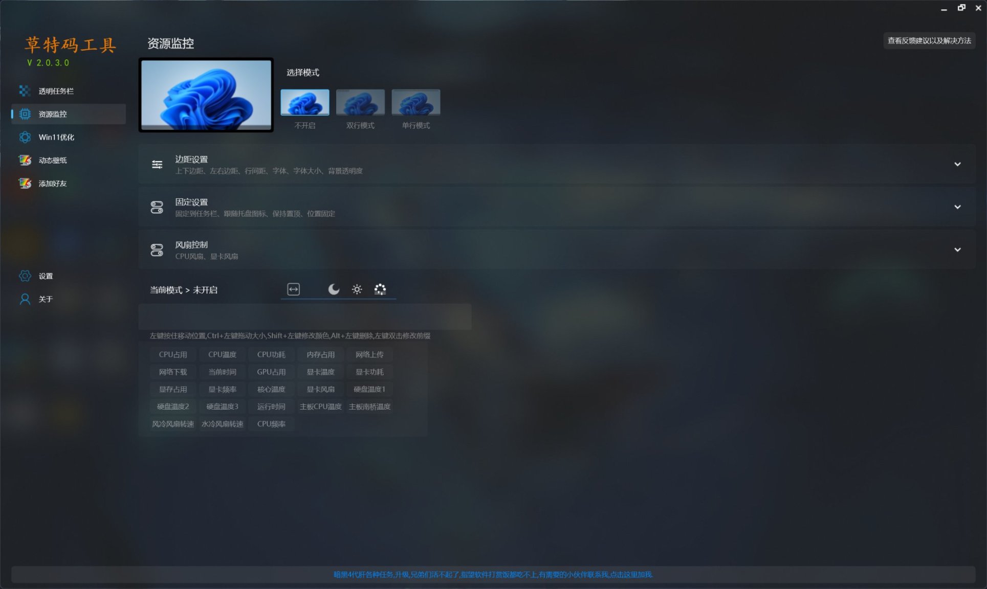
Task: Click the 透明任务栏 checkered icon
Action: tap(25, 91)
